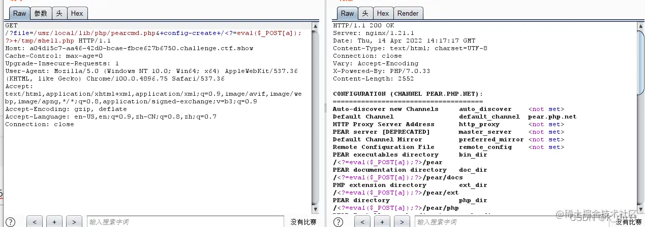
Task: Switch to the response Hex tab
Action: click(383, 13)
